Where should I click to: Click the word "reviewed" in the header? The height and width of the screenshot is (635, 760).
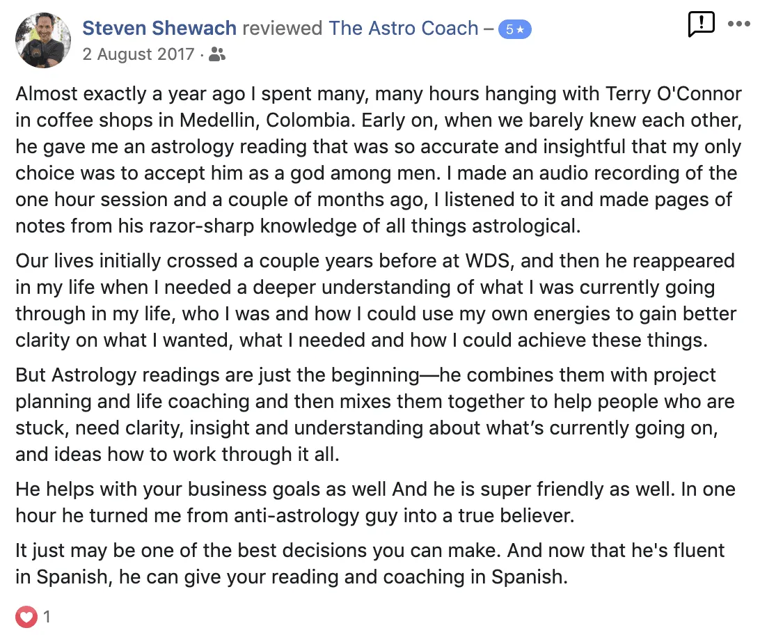(x=283, y=29)
